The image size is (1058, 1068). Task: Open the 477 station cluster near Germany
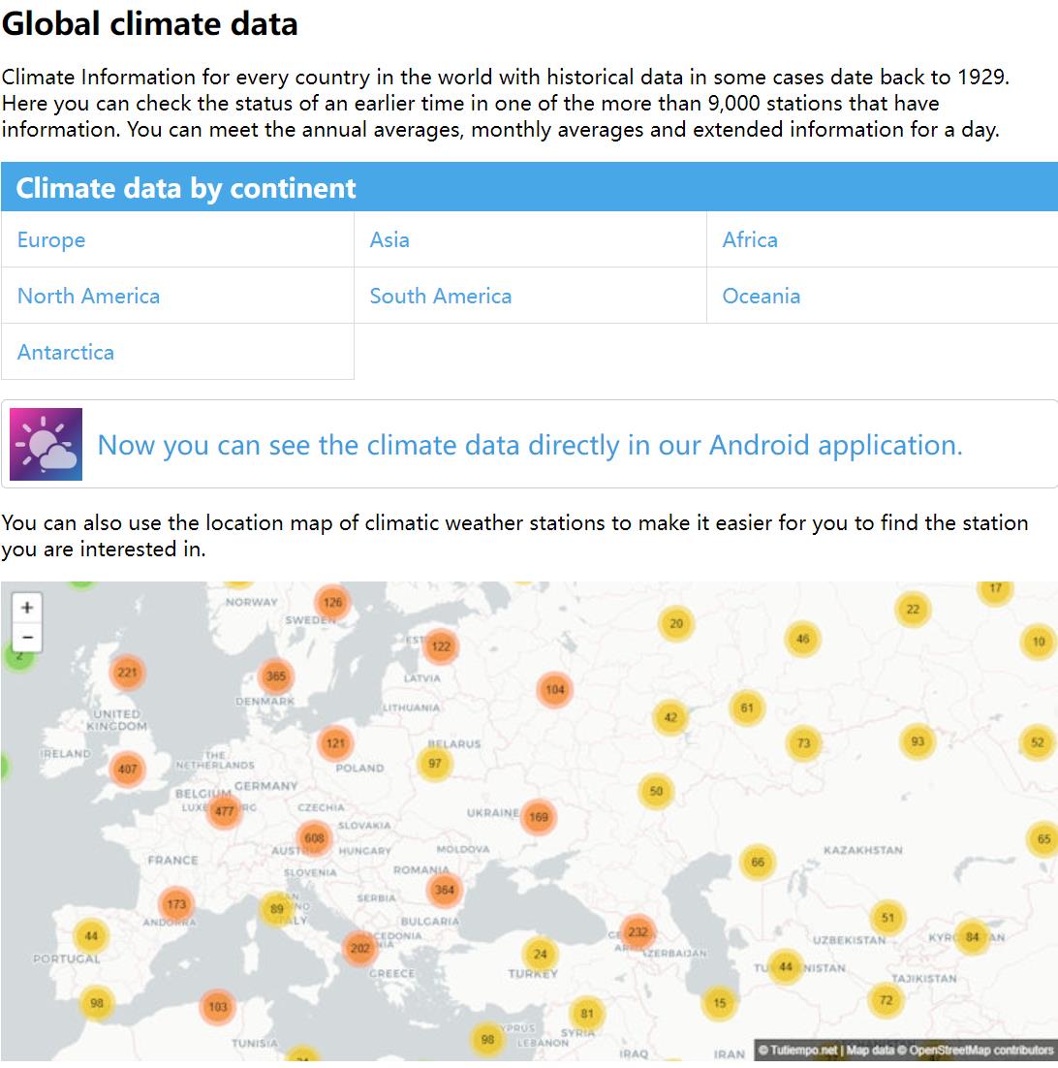pyautogui.click(x=225, y=811)
